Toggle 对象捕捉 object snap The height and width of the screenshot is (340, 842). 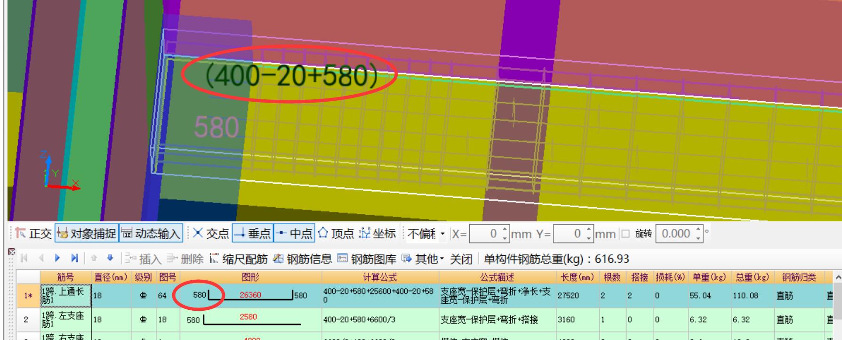(x=87, y=234)
